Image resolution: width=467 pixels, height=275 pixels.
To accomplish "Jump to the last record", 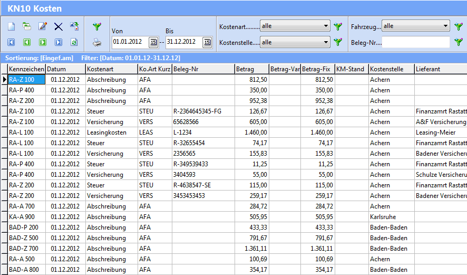I will point(59,42).
